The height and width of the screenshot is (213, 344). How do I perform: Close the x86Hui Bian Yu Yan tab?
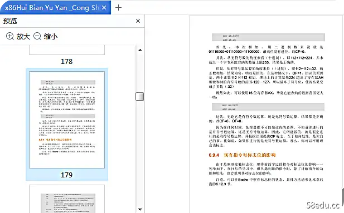(104, 8)
